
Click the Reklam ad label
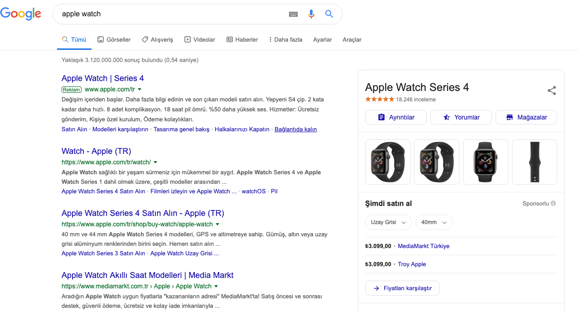click(72, 90)
